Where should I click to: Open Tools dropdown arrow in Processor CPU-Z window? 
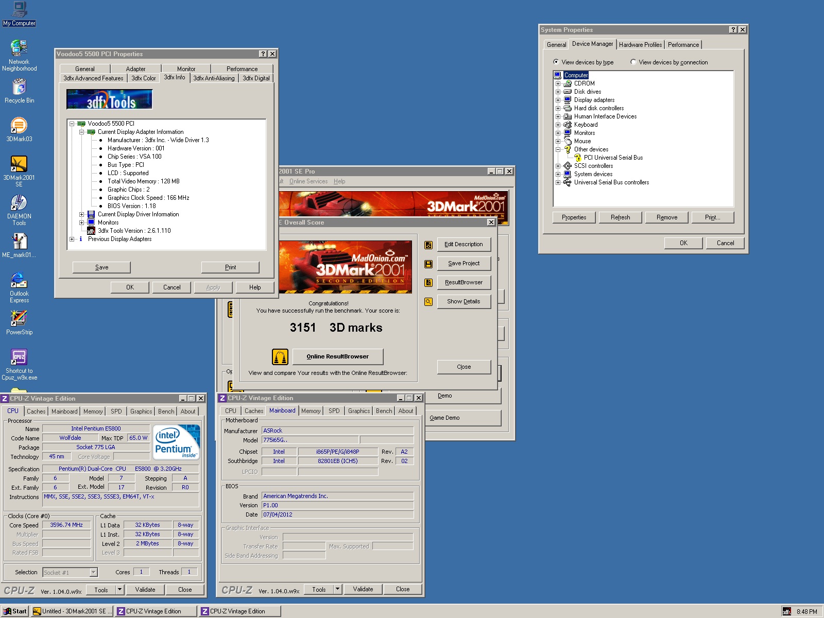point(120,590)
